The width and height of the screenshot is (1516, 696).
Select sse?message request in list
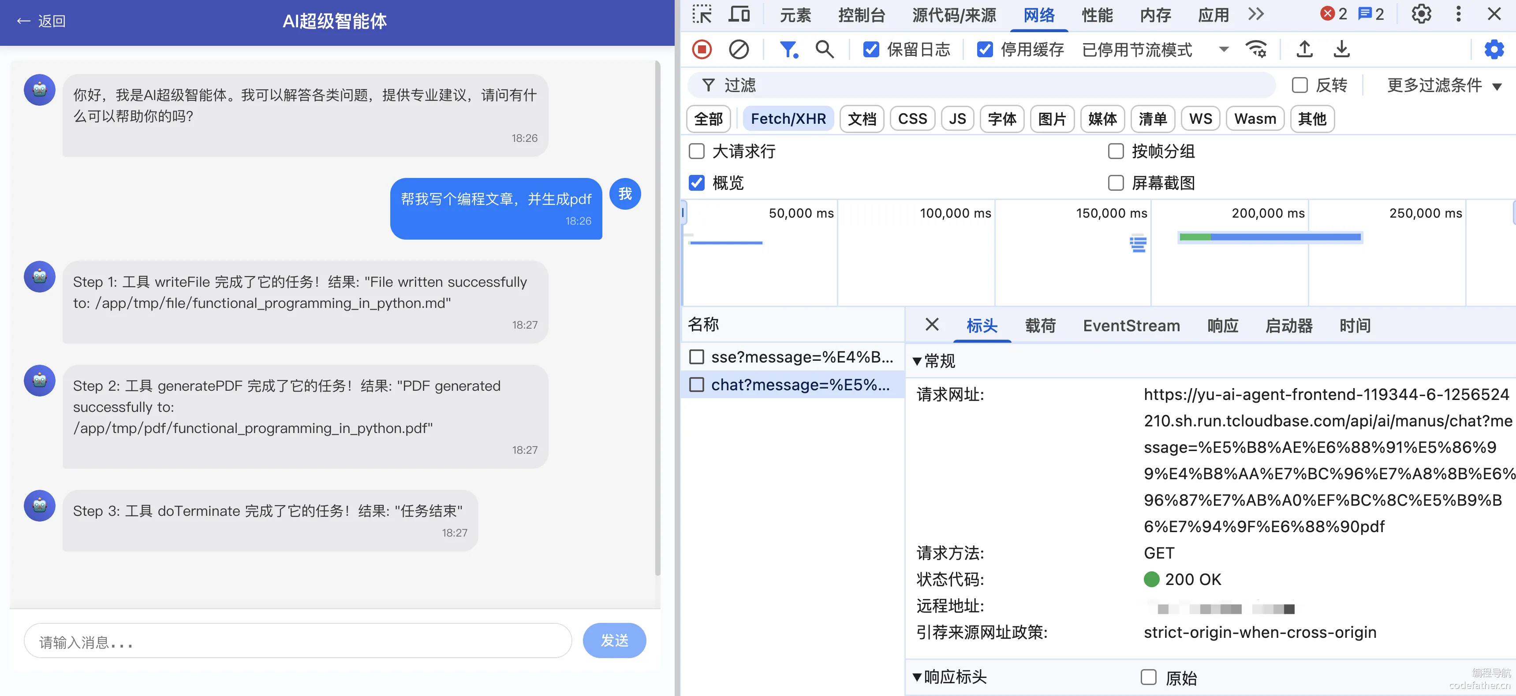(792, 357)
